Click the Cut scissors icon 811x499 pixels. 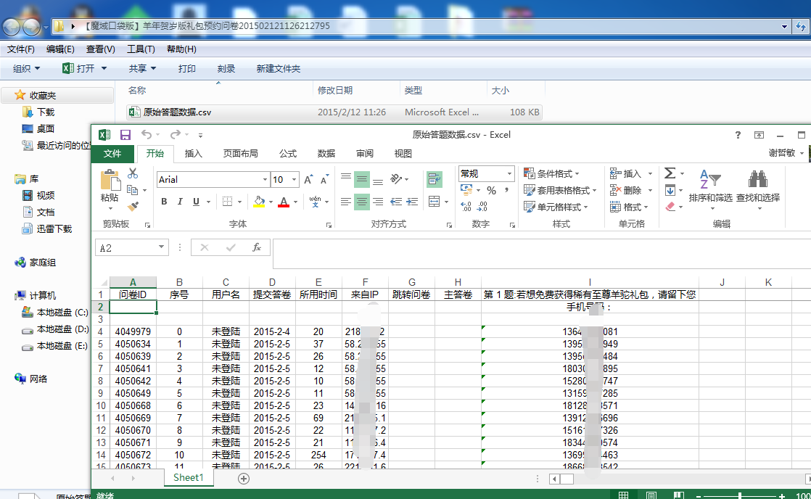tap(133, 173)
